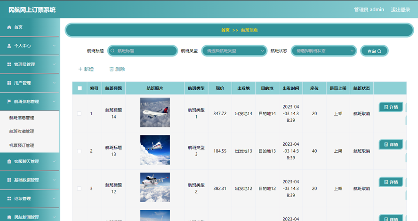
Task: Click price cell 382.31
Action: click(220, 189)
